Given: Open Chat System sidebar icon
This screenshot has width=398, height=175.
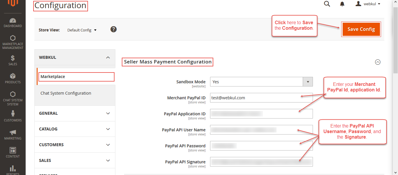Looking at the screenshot, I should 13,98.
